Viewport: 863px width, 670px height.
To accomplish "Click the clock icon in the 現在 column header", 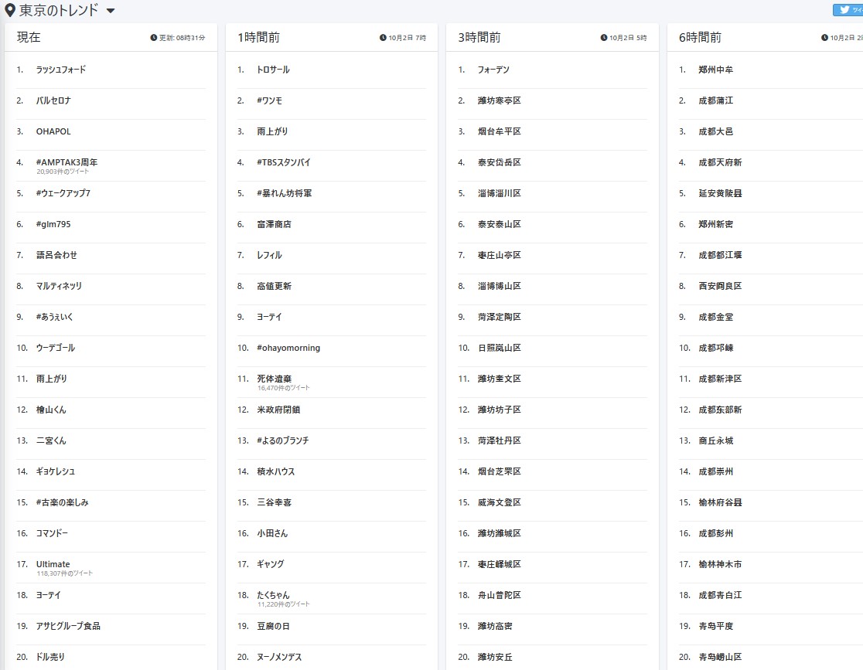I will pos(153,38).
